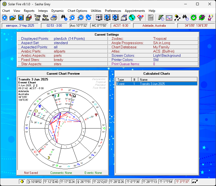
Task: Click the Atlas ACS (Built-in) setting
Action: click(153, 51)
